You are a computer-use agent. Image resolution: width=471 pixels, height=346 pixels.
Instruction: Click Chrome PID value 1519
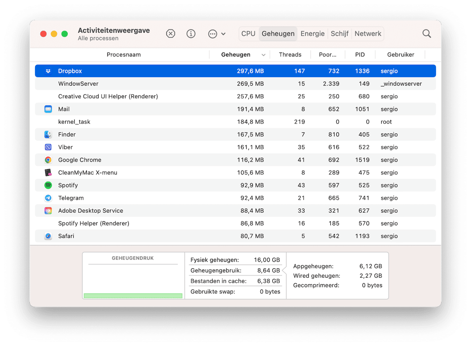tap(363, 160)
